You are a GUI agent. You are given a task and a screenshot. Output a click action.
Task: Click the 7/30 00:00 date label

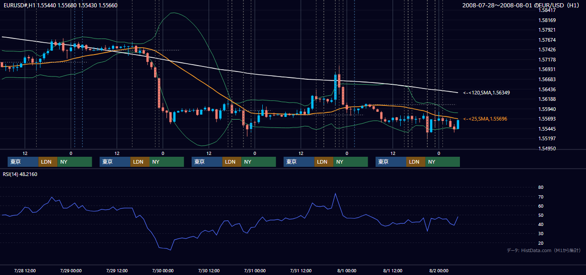[x=163, y=270]
